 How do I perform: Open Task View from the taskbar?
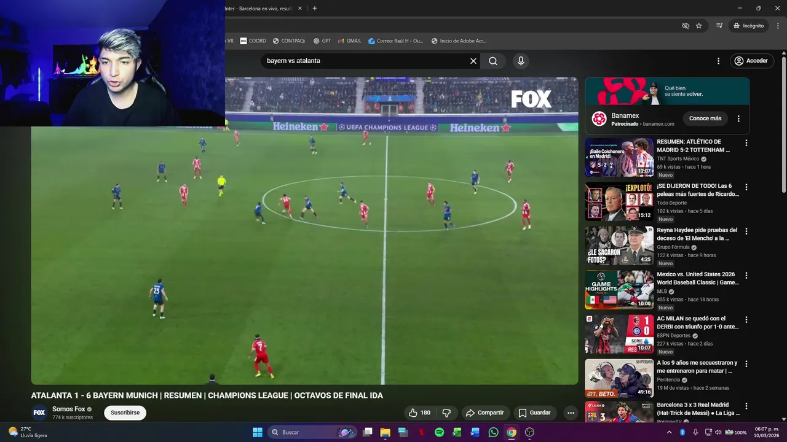pyautogui.click(x=368, y=432)
